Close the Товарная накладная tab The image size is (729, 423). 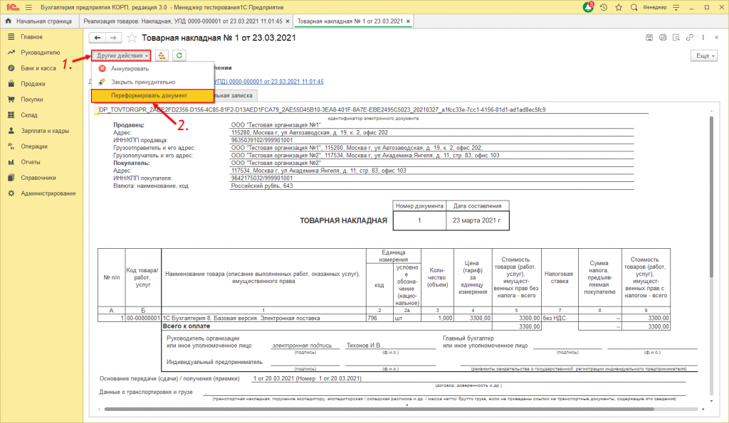(408, 21)
